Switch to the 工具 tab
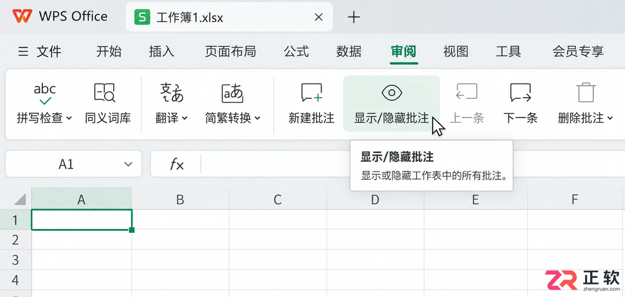This screenshot has width=625, height=297. [508, 52]
